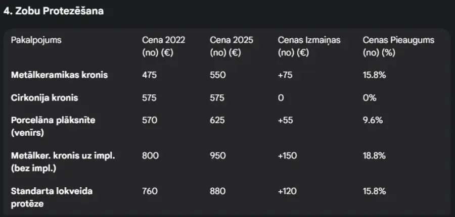Select the Metālkeramikas kronis row label
The image size is (455, 217).
pyautogui.click(x=60, y=75)
